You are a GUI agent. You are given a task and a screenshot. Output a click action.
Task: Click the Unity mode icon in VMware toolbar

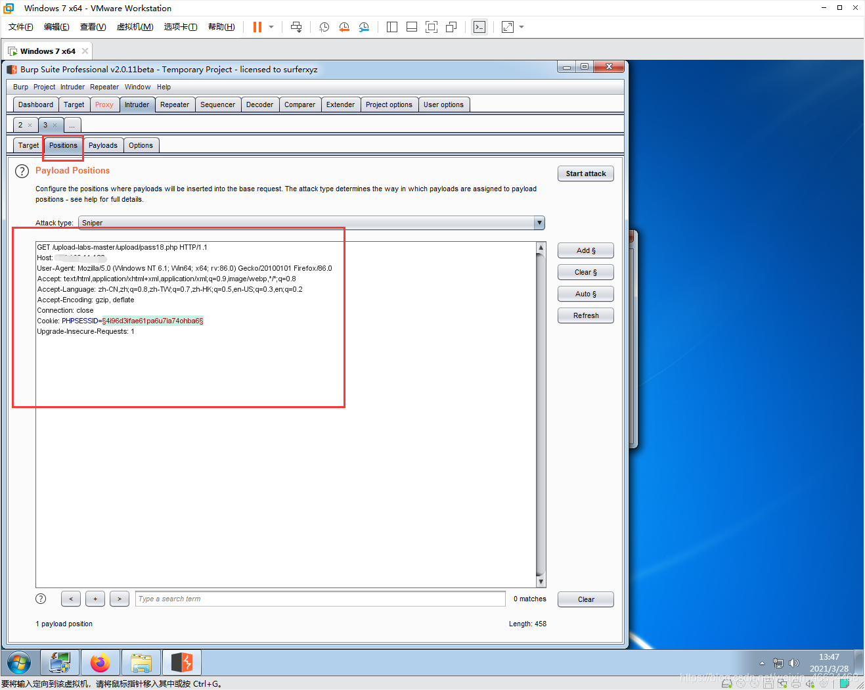point(451,27)
